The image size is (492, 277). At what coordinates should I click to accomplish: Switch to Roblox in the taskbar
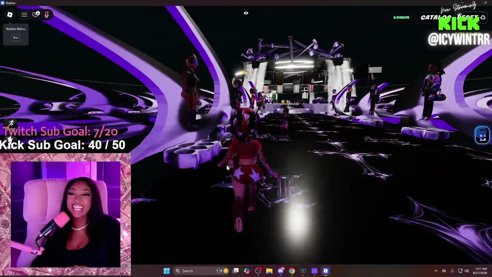(x=326, y=271)
